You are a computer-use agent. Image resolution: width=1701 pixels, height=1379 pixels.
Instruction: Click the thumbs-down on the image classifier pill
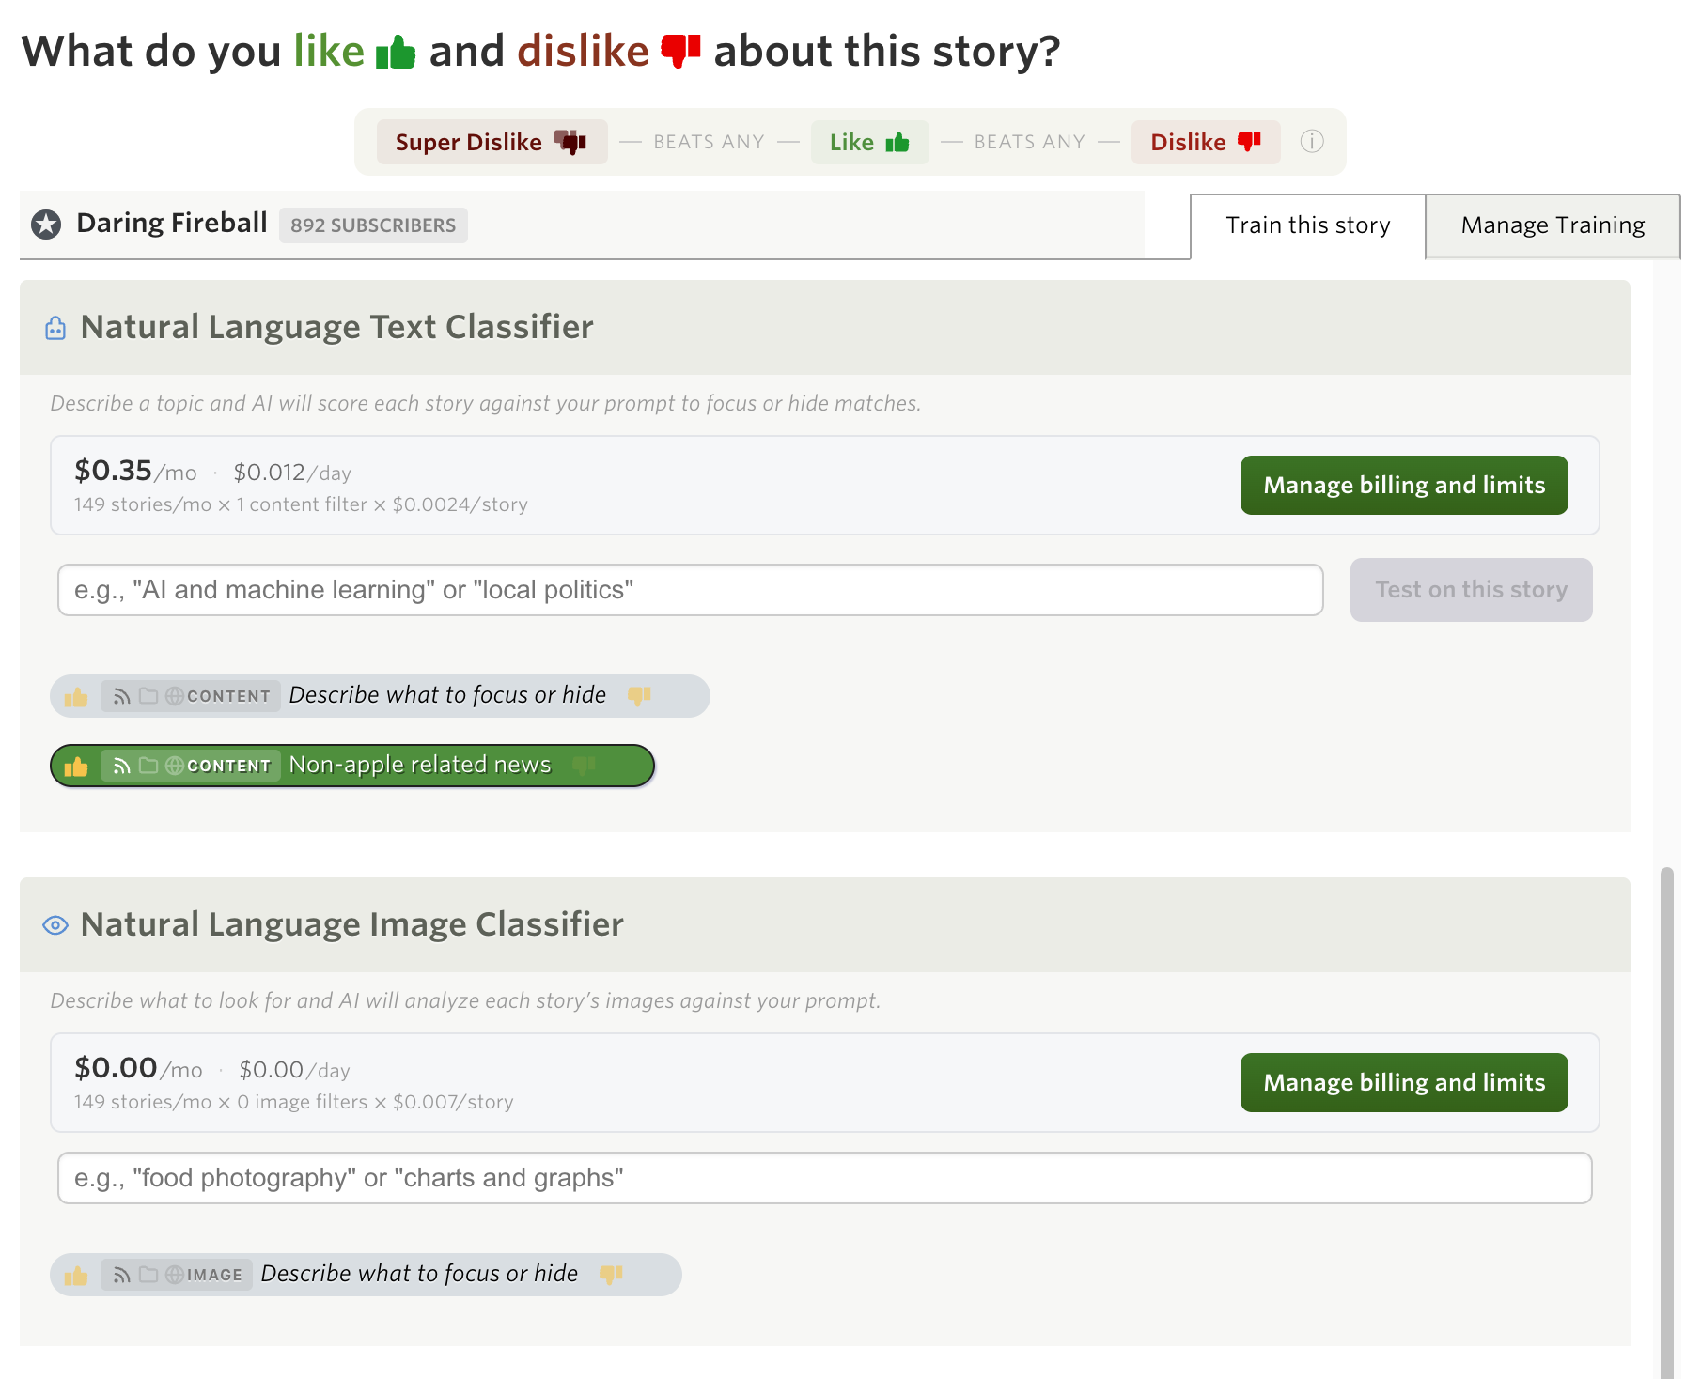pyautogui.click(x=611, y=1275)
